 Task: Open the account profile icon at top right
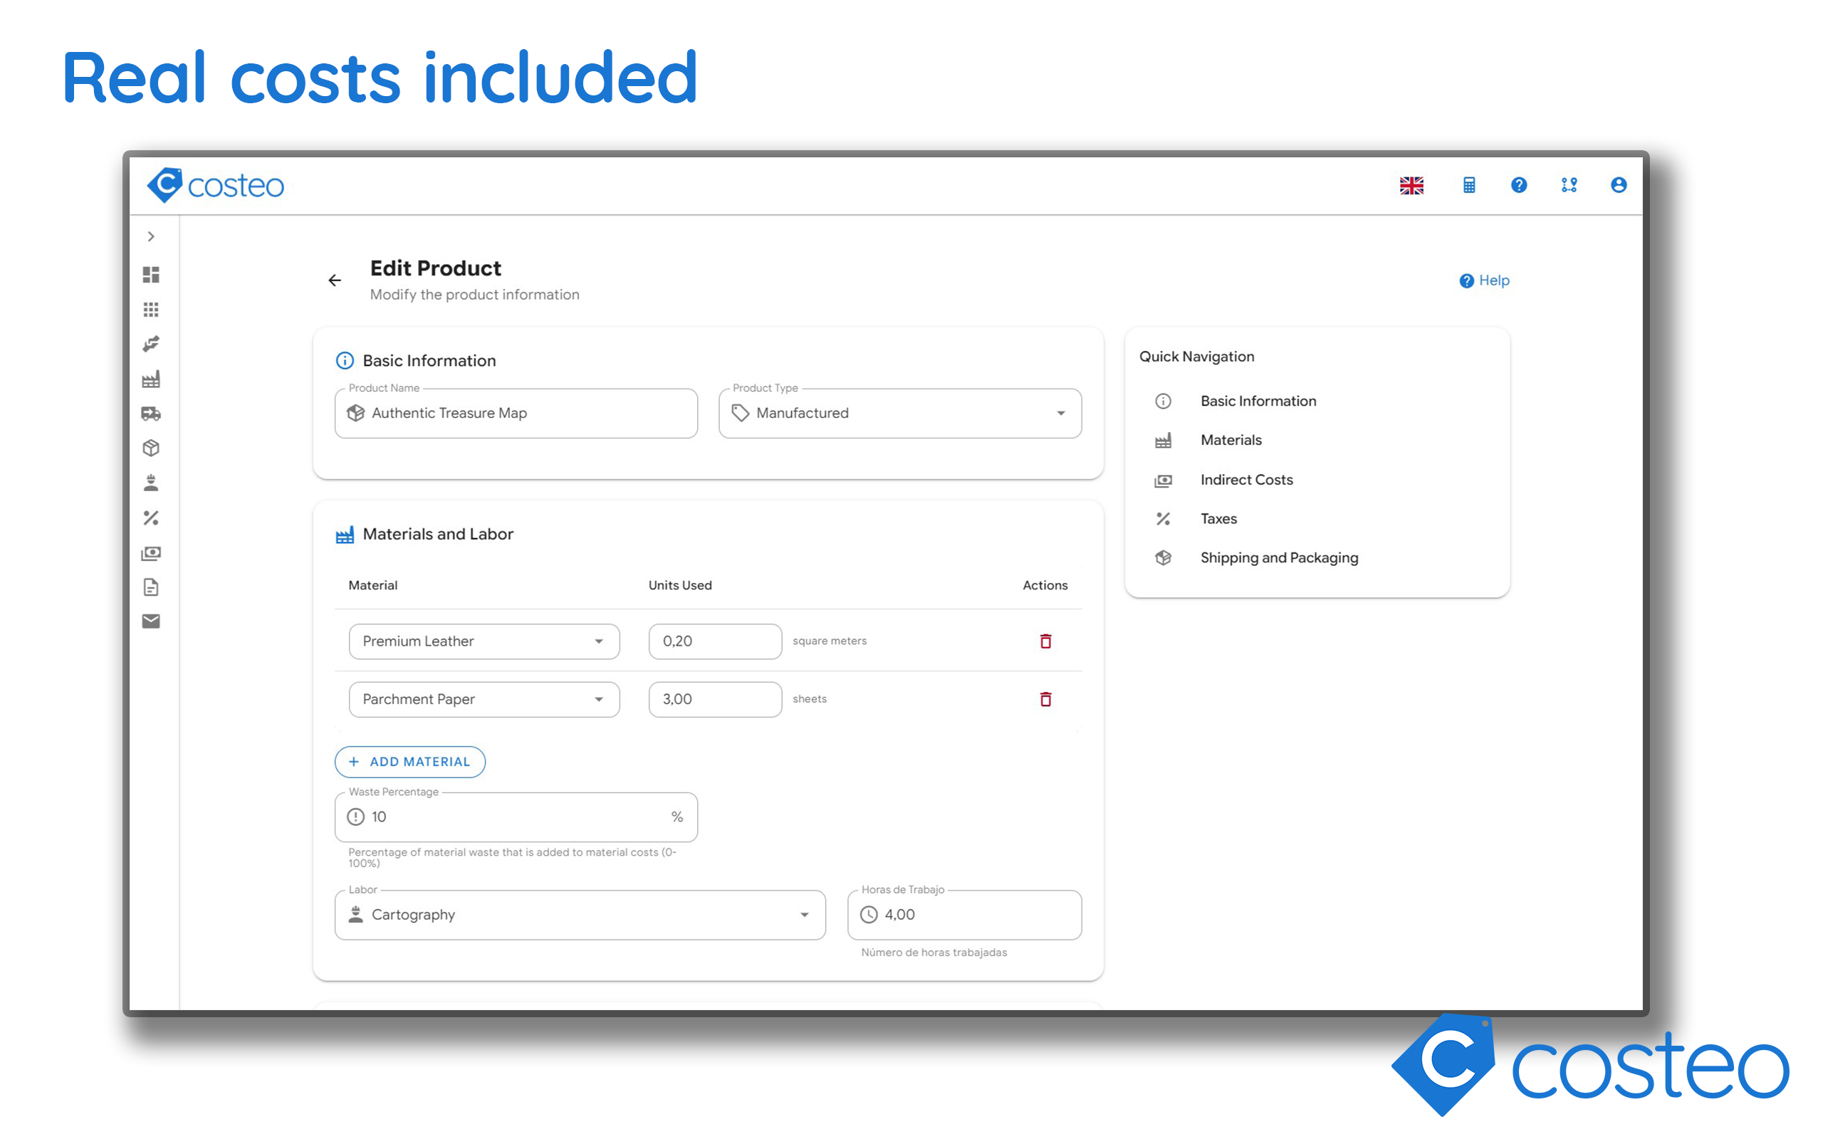pos(1618,185)
